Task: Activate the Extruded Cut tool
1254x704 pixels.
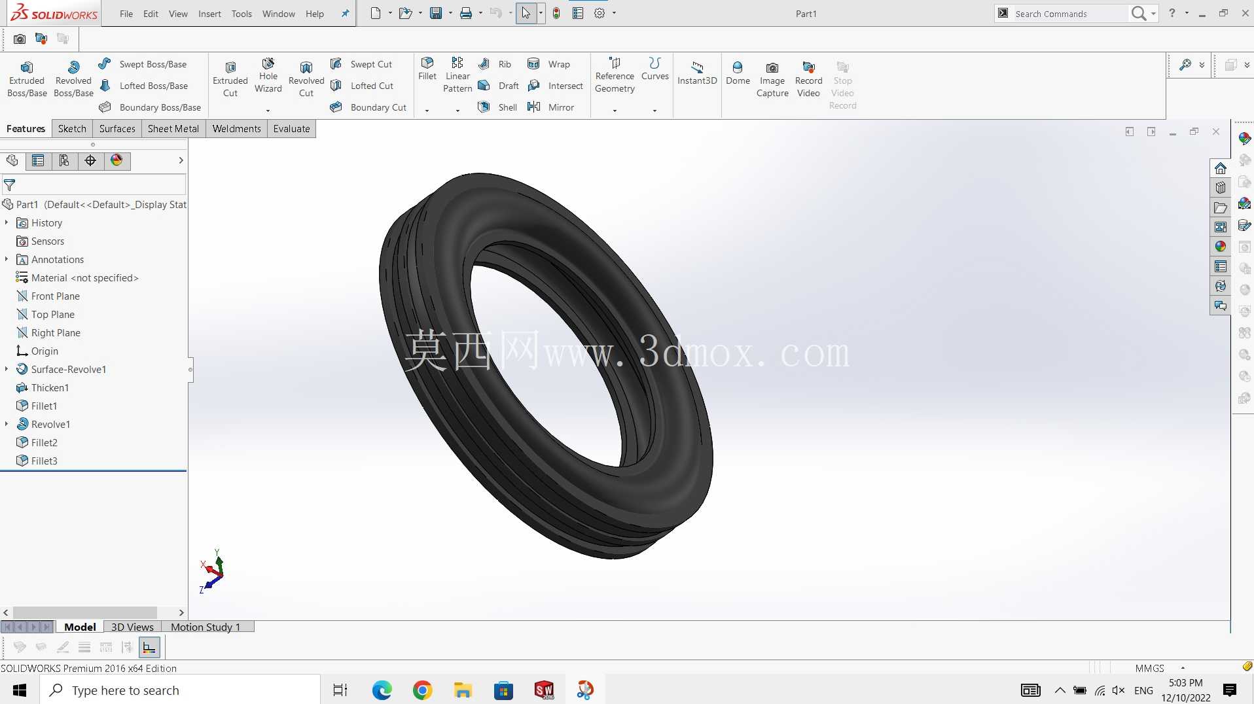Action: 230,79
